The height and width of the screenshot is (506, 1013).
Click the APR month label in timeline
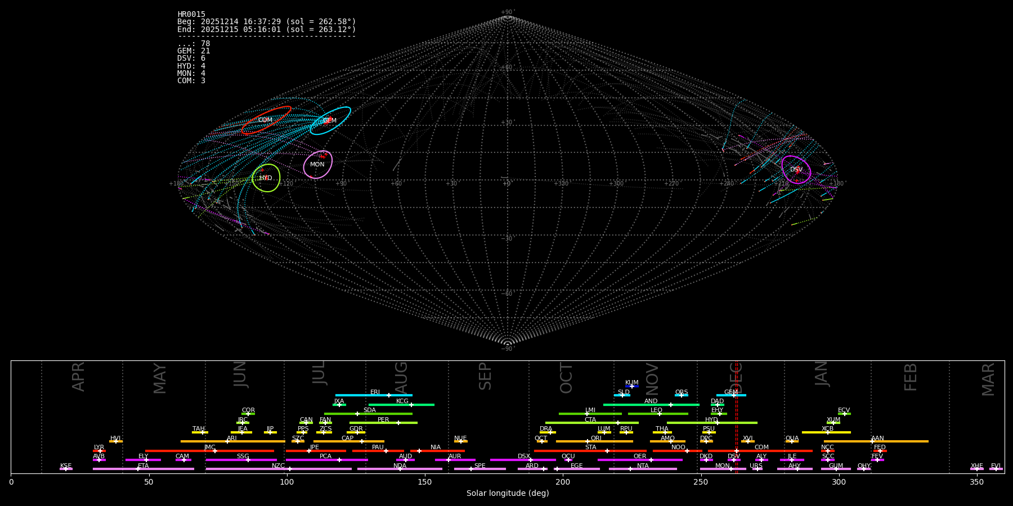[78, 377]
